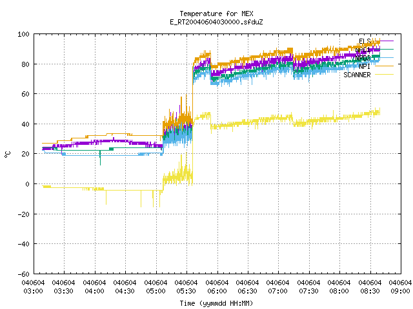This screenshot has height=309, width=413.
Task: Click the chart title "Temperature for MEX"
Action: (x=216, y=14)
